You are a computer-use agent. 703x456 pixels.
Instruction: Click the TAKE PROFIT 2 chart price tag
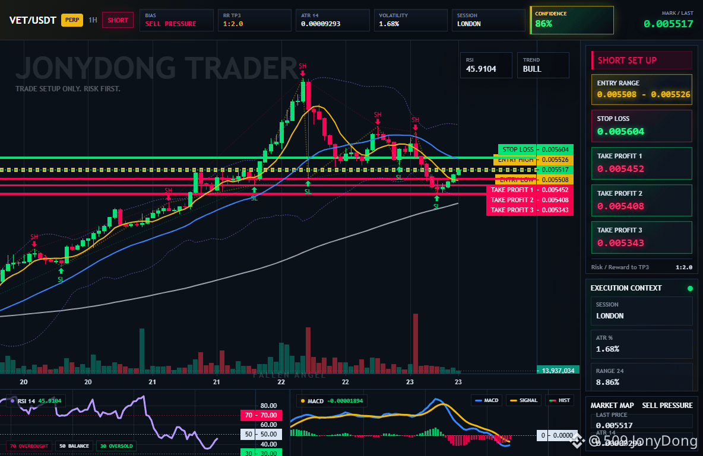pyautogui.click(x=530, y=200)
